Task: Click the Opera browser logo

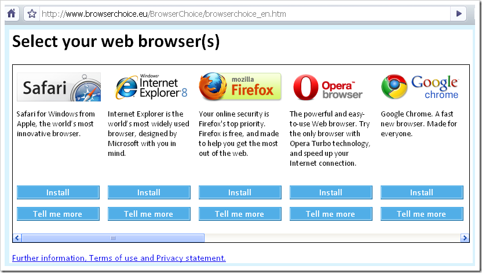Action: coord(328,88)
